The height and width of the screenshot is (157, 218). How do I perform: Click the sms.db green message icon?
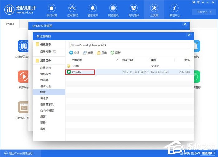point(69,72)
